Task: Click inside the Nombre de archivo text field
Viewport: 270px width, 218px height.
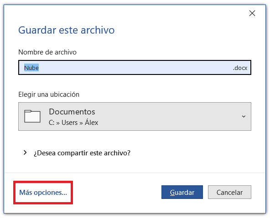Action: [x=135, y=68]
